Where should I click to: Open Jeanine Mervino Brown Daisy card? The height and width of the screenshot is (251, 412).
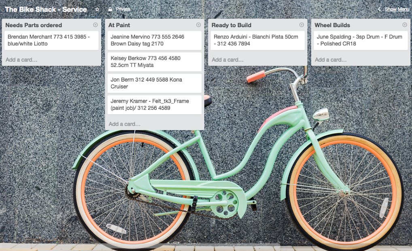click(155, 41)
